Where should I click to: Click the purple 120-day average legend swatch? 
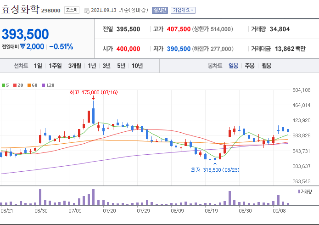(43, 85)
